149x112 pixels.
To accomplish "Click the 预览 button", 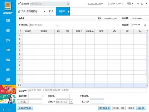I will click(x=123, y=108).
